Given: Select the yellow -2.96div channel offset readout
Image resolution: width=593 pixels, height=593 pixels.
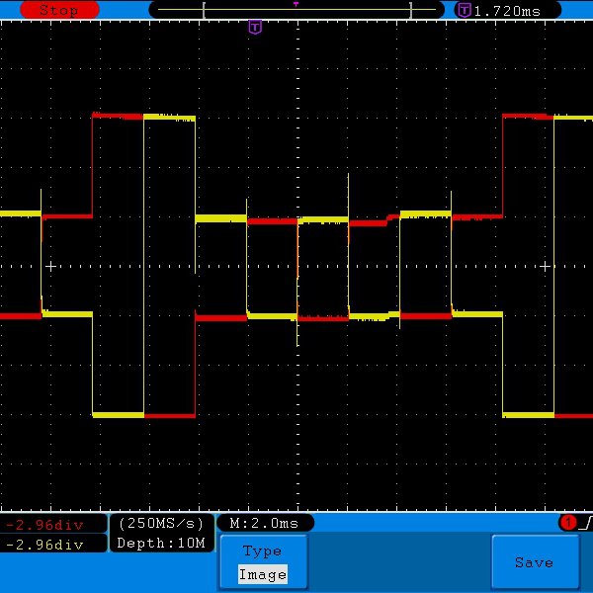Looking at the screenshot, I should [45, 545].
